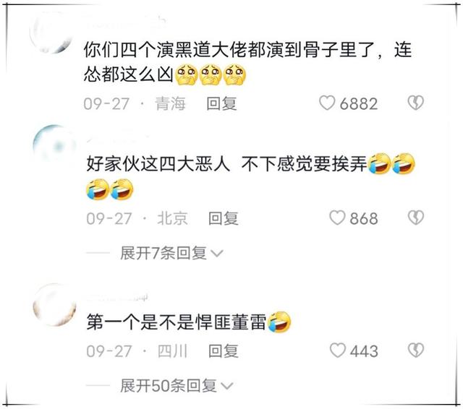Select comment text 好家伙这四大恶人
The height and width of the screenshot is (409, 463).
(x=158, y=164)
